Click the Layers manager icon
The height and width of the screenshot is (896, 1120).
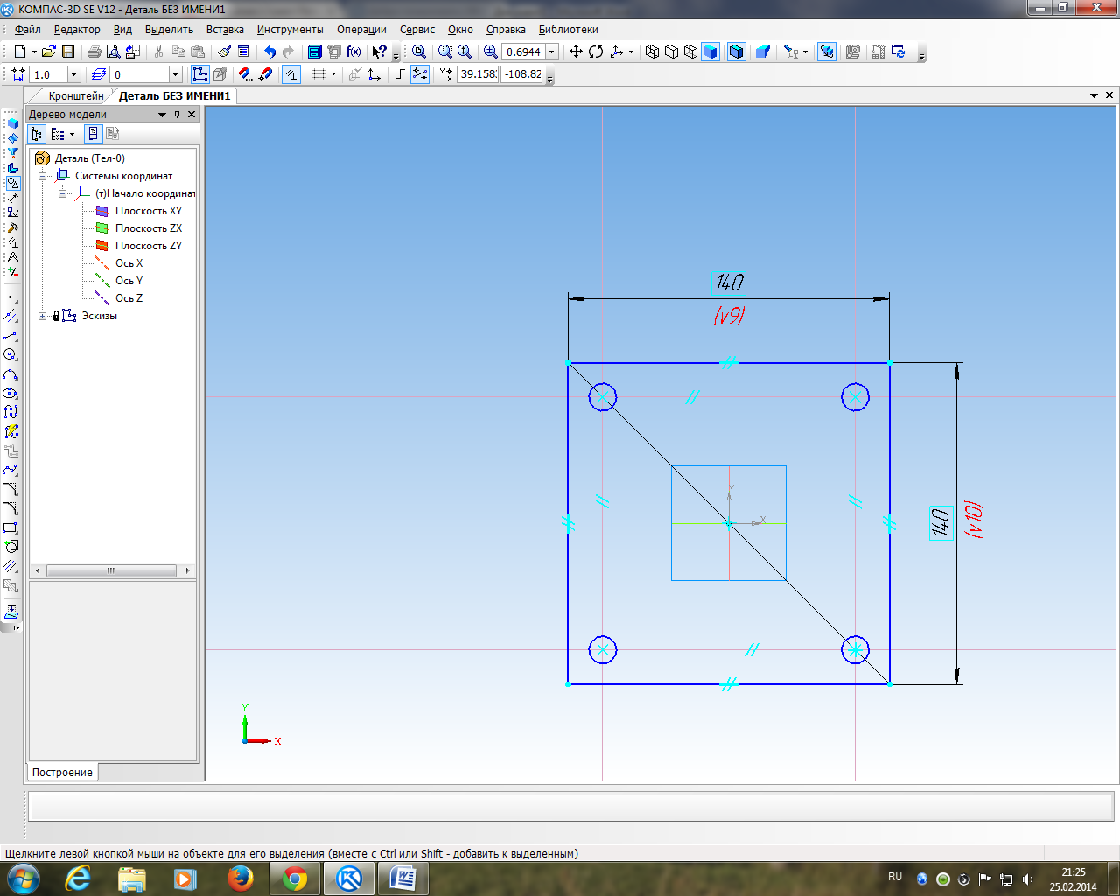[x=98, y=74]
